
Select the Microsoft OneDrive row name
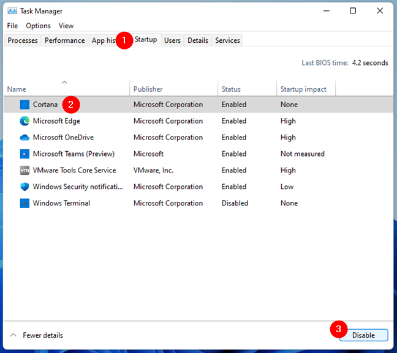[63, 137]
